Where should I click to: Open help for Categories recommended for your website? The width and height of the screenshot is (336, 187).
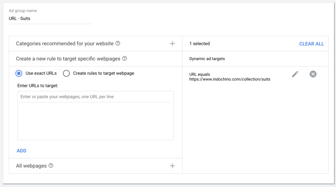118,44
